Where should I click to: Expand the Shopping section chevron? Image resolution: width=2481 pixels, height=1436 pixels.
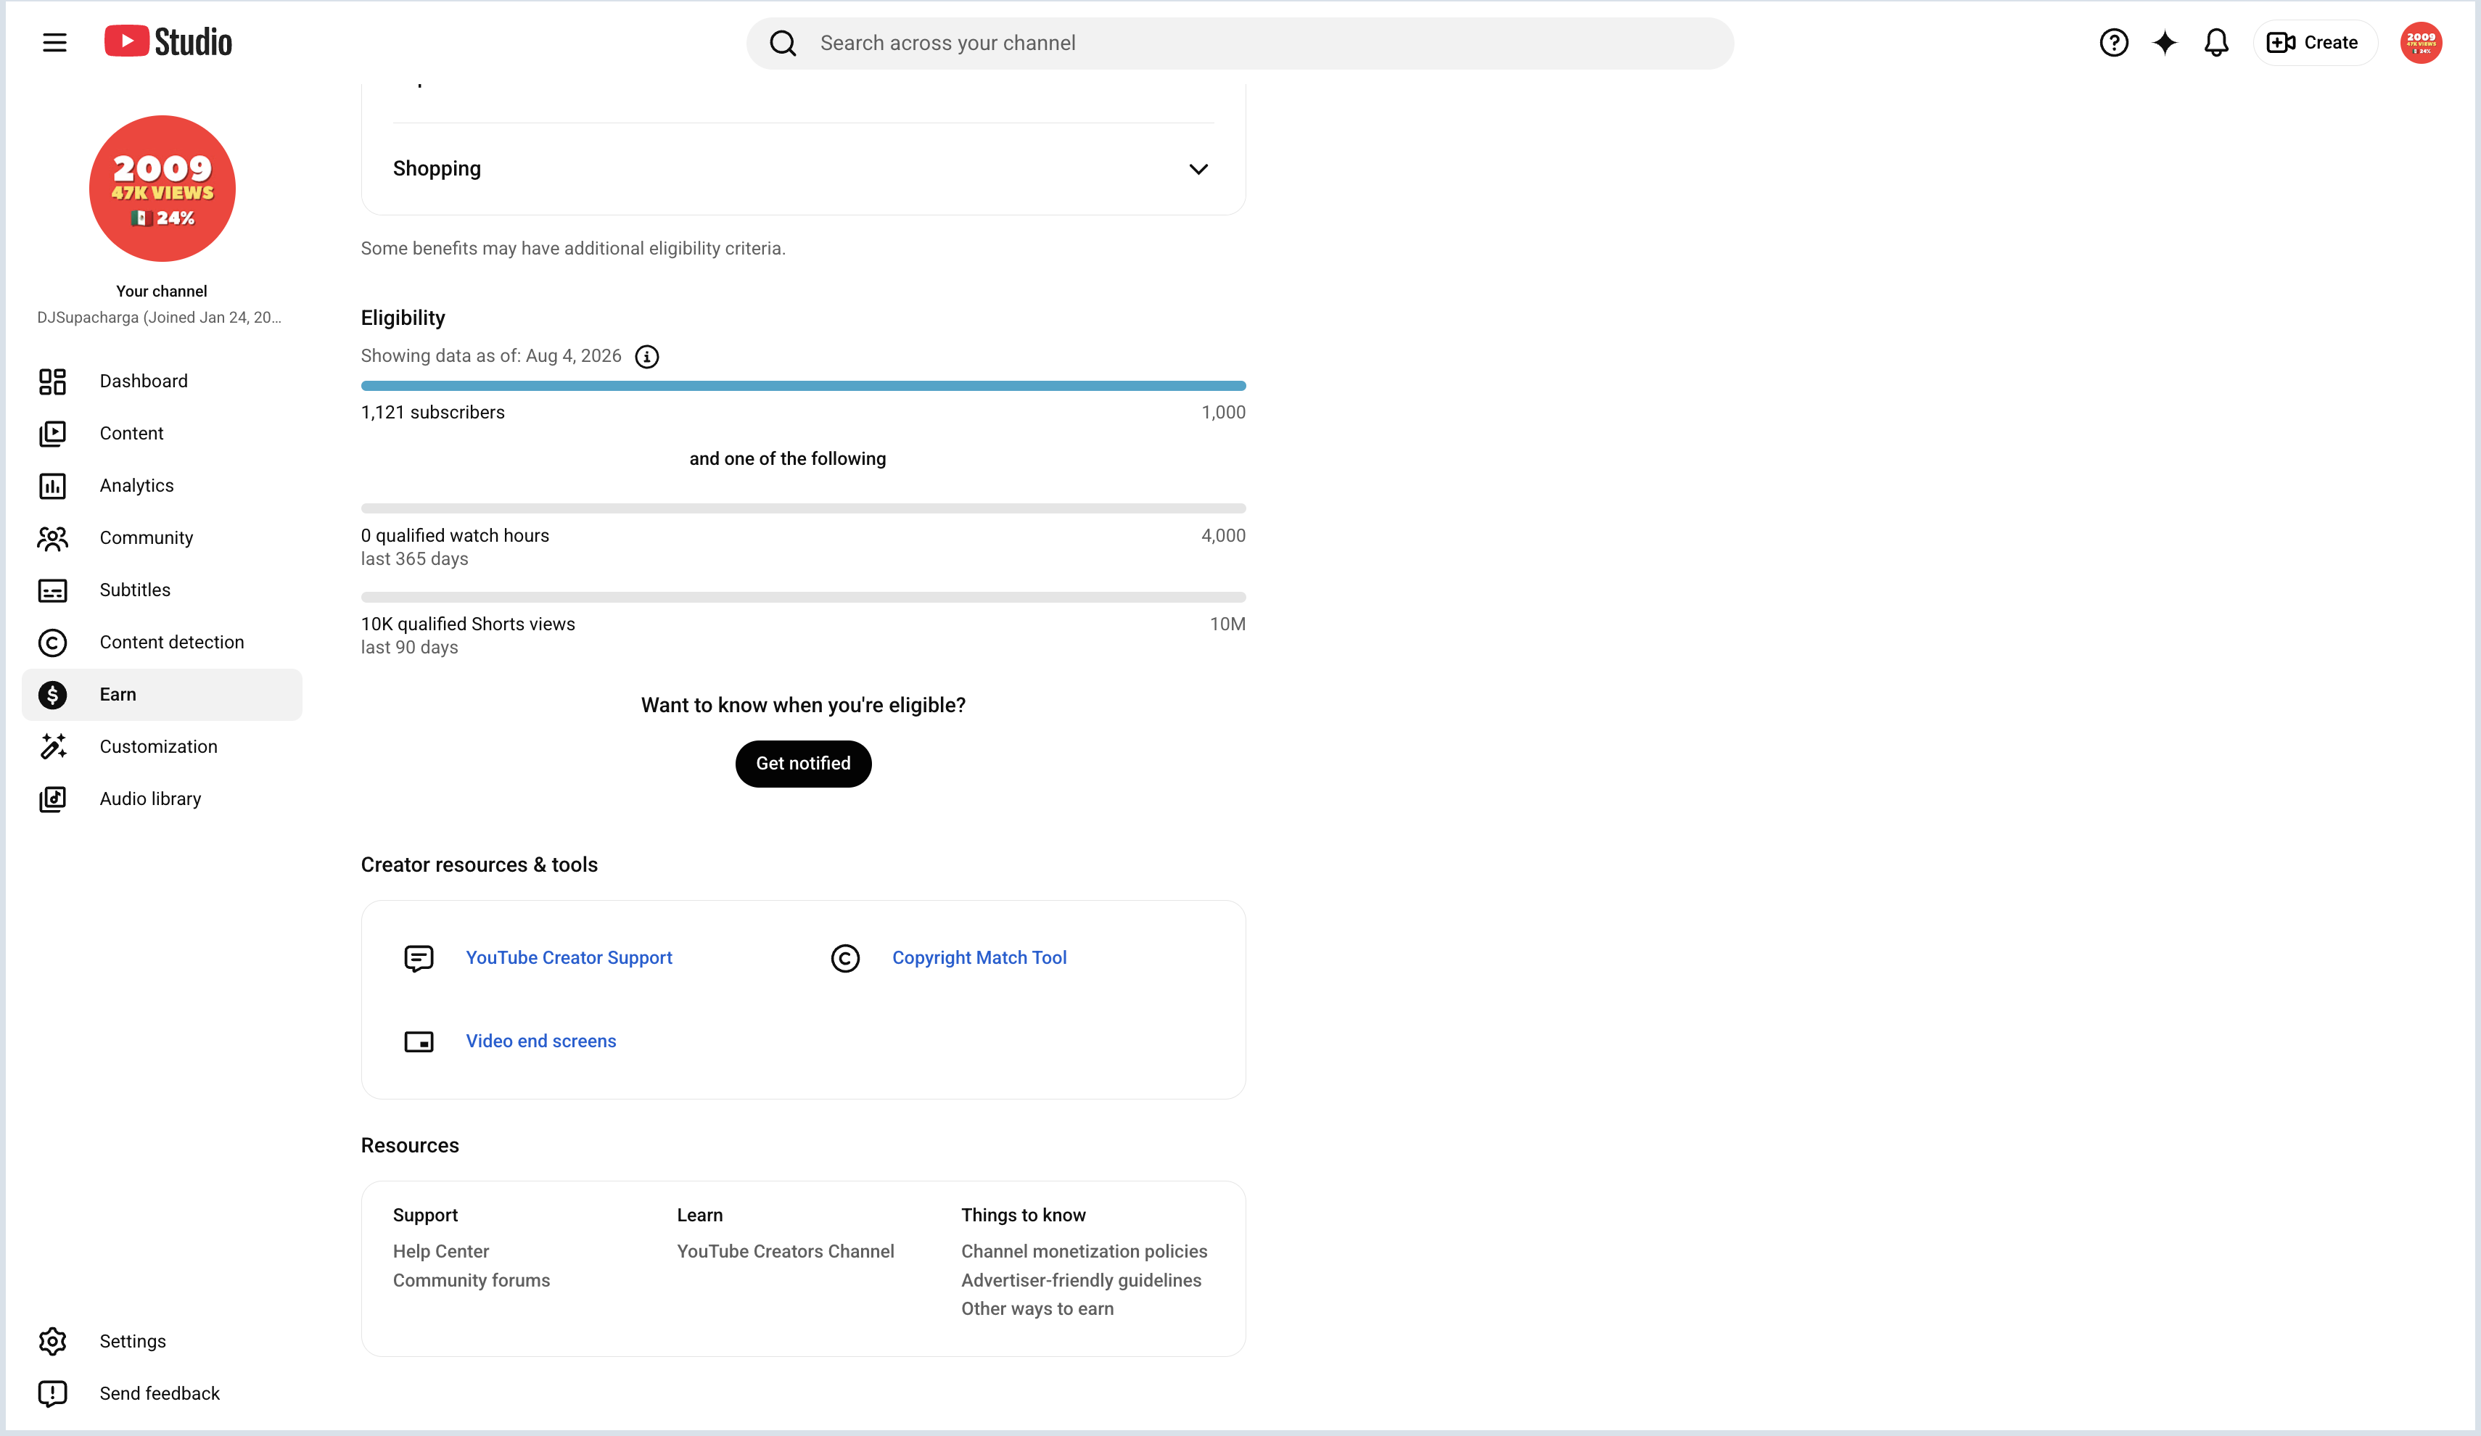[1197, 169]
